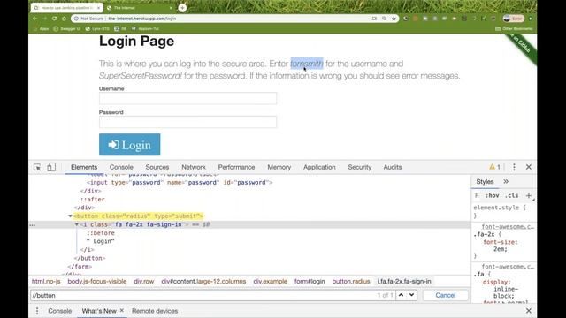Open Other Bookmarks folder
Image resolution: width=566 pixels, height=318 pixels.
514,28
